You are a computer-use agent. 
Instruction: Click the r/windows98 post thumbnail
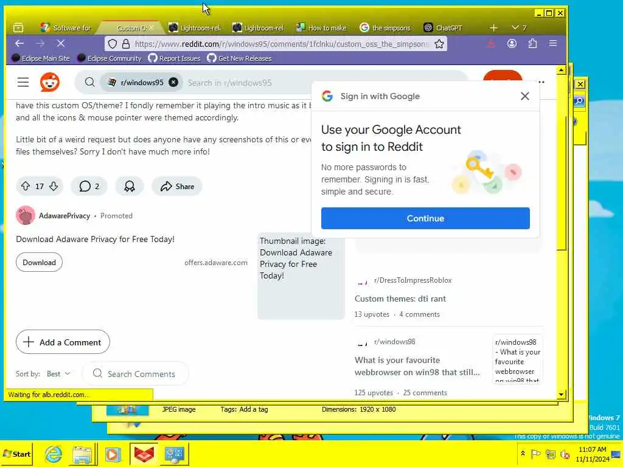click(517, 359)
